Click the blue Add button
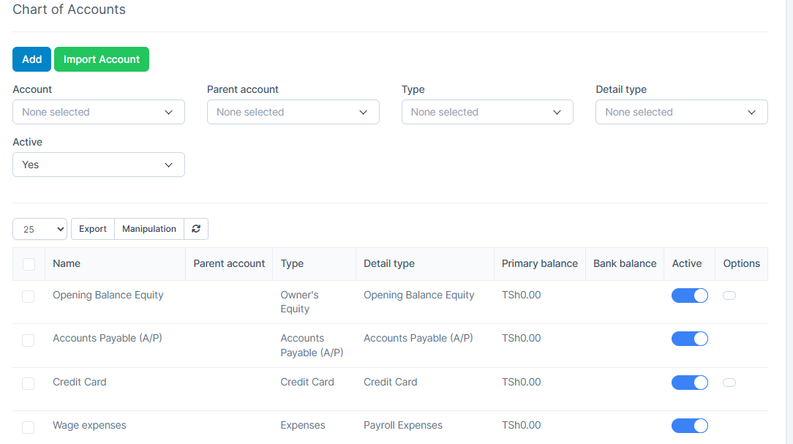Image resolution: width=793 pixels, height=444 pixels. tap(31, 59)
